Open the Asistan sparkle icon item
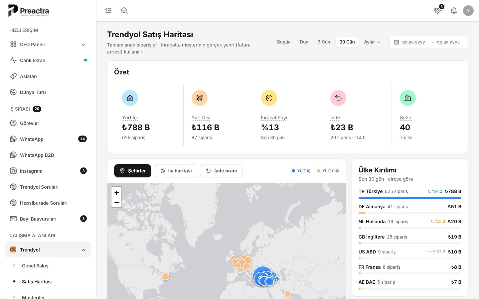479x299 pixels. click(x=13, y=76)
